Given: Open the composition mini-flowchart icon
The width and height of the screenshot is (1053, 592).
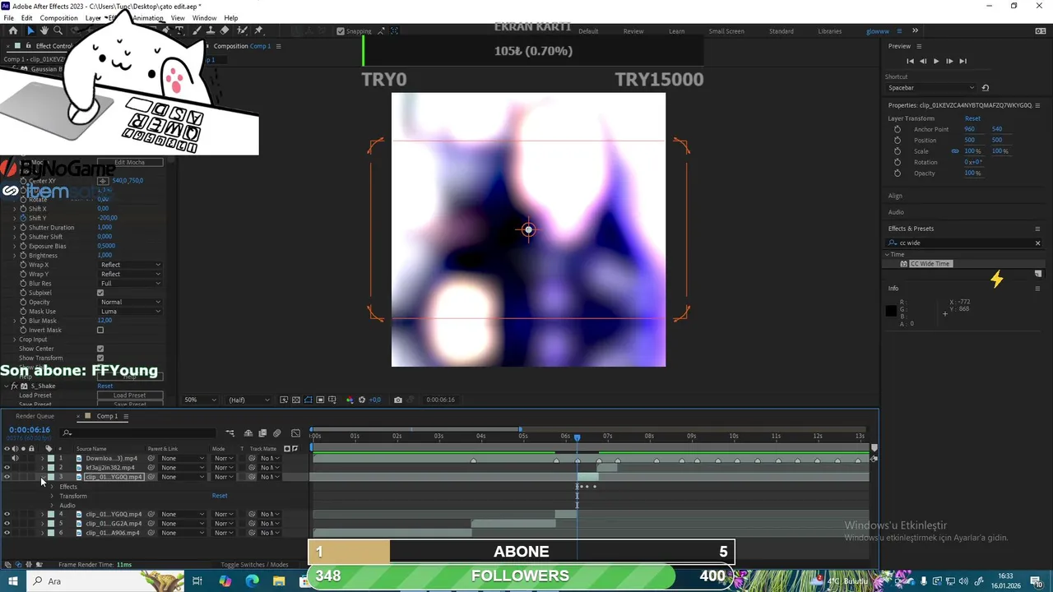Looking at the screenshot, I should [230, 433].
